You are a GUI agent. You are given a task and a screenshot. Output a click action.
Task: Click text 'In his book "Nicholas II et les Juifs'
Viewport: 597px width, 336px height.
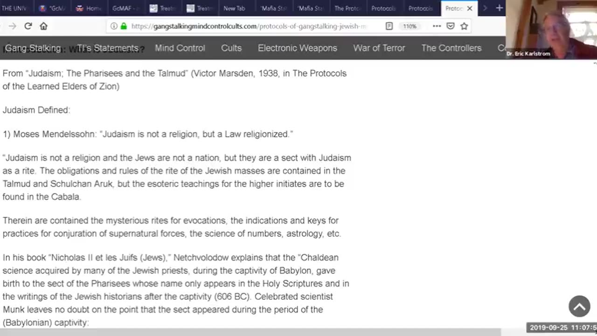pos(88,258)
